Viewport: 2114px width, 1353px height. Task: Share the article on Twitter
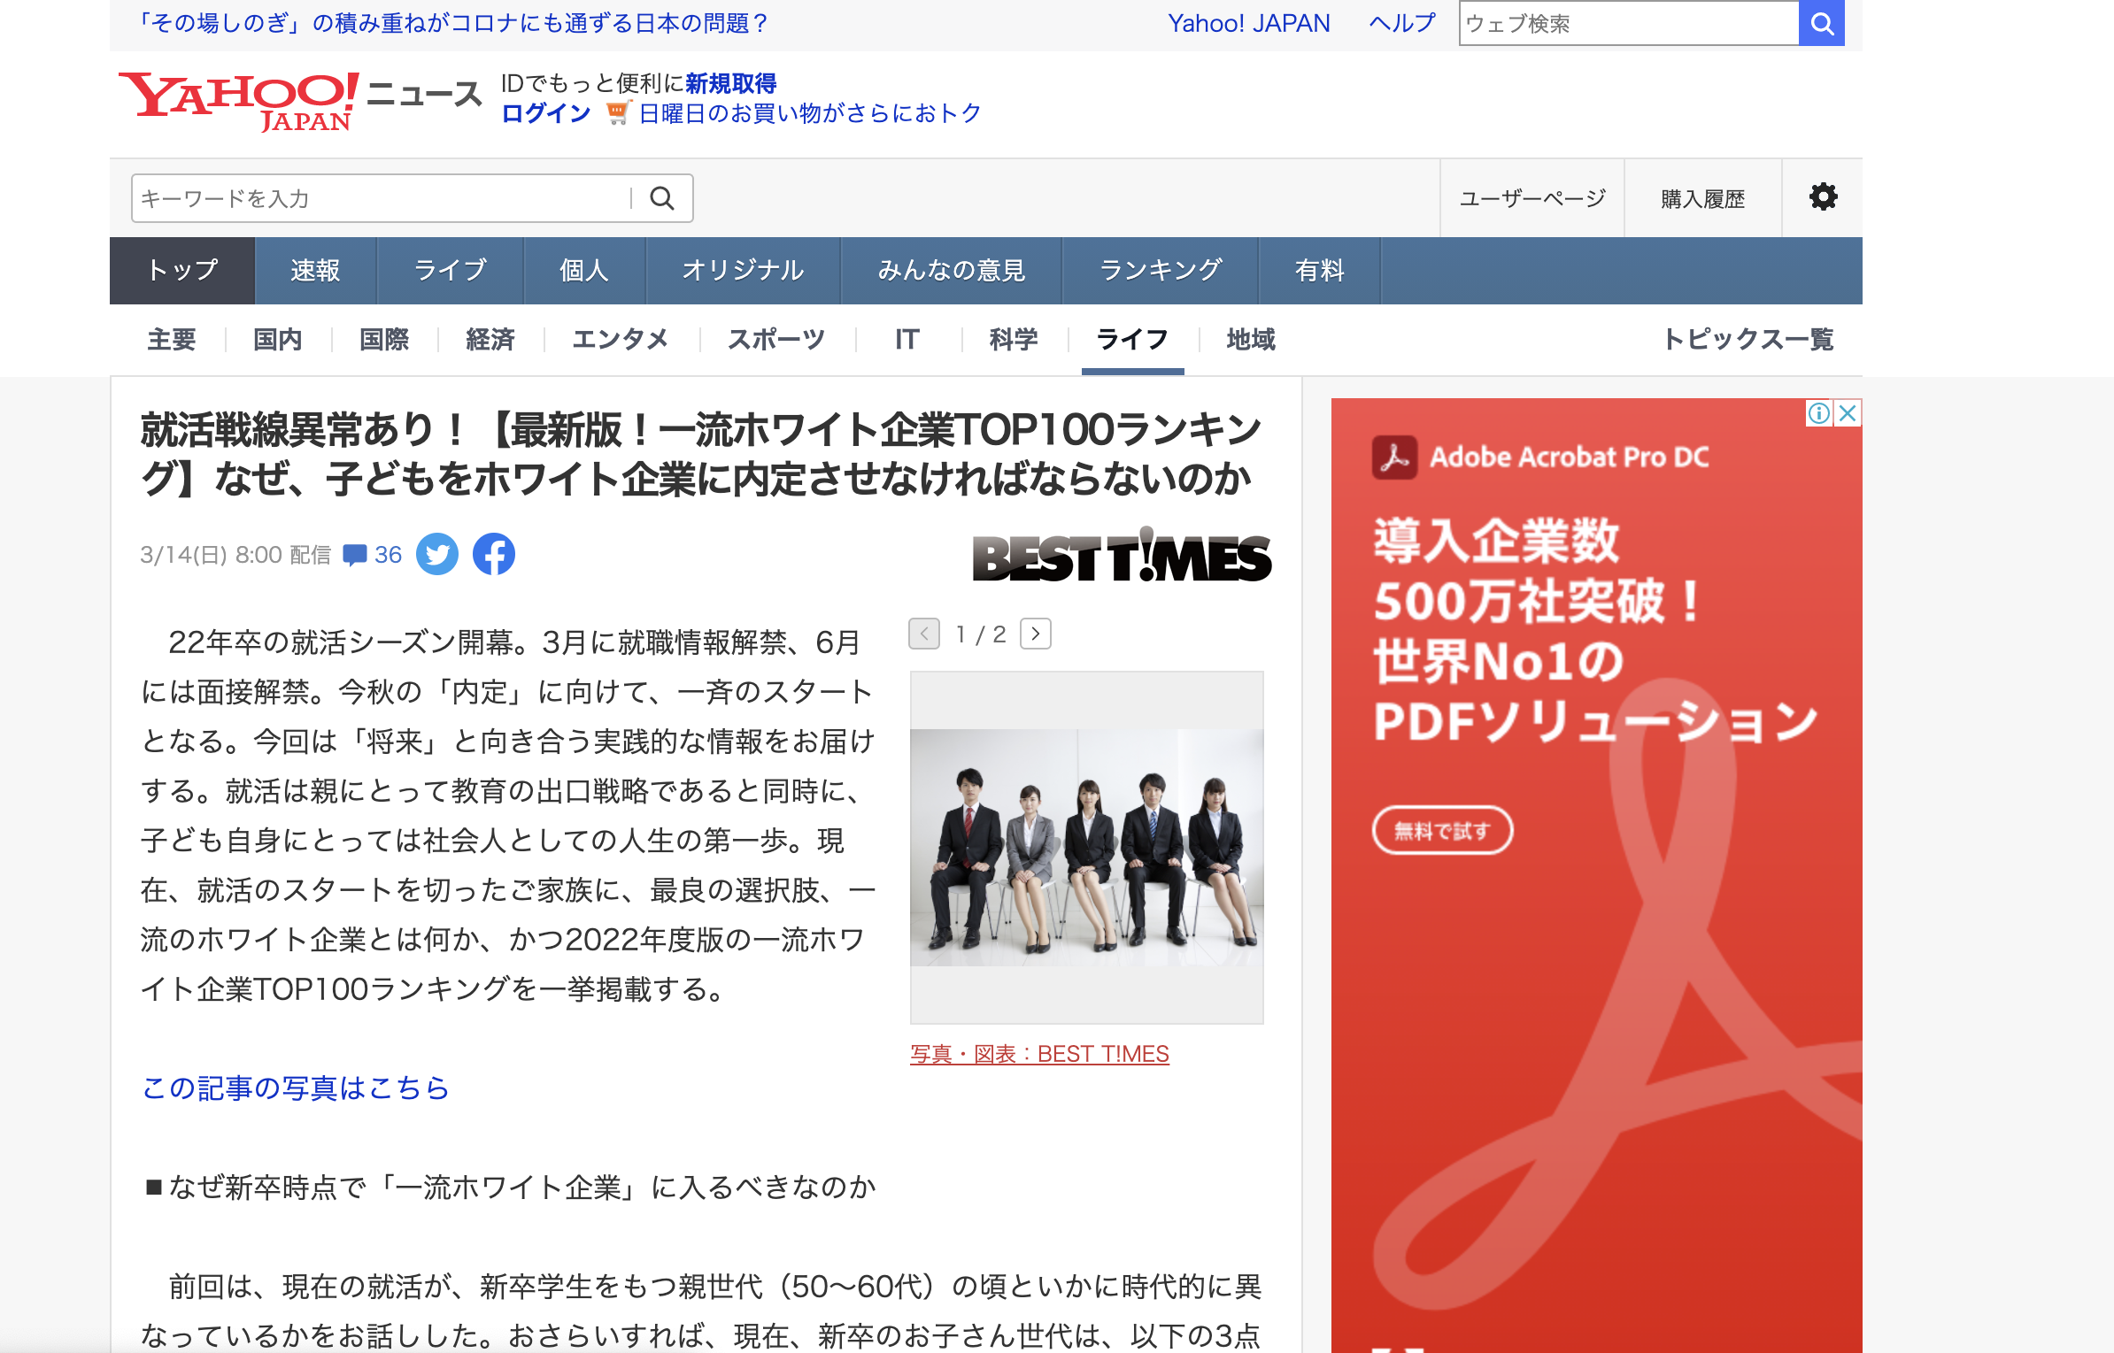click(x=437, y=554)
